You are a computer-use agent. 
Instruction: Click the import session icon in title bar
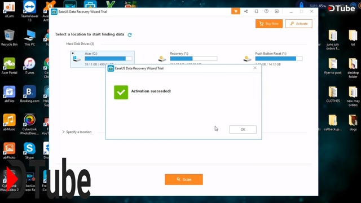(256, 11)
